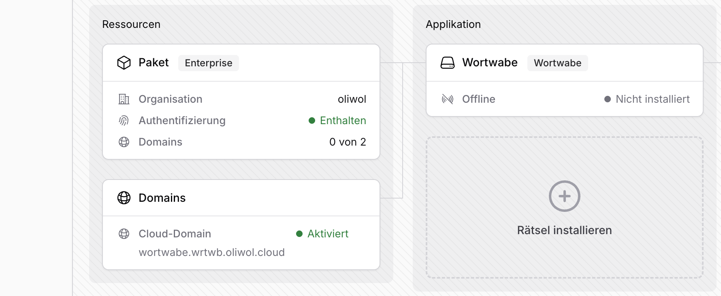The height and width of the screenshot is (296, 721).
Task: Click the Domains card heading text
Action: coord(162,198)
